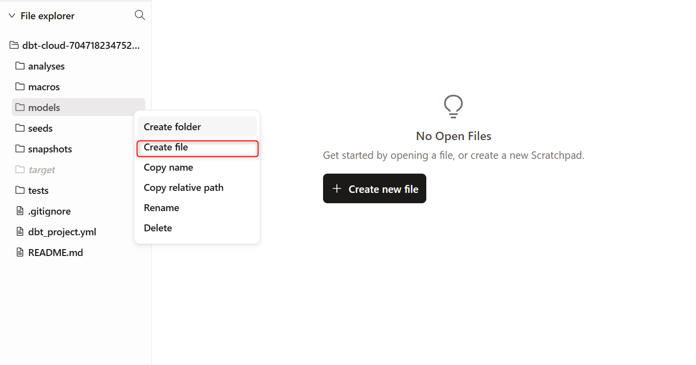Click the seeds folder icon

pyautogui.click(x=20, y=128)
